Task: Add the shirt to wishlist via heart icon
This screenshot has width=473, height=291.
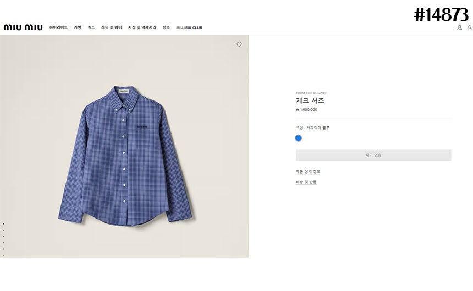Action: pyautogui.click(x=239, y=44)
